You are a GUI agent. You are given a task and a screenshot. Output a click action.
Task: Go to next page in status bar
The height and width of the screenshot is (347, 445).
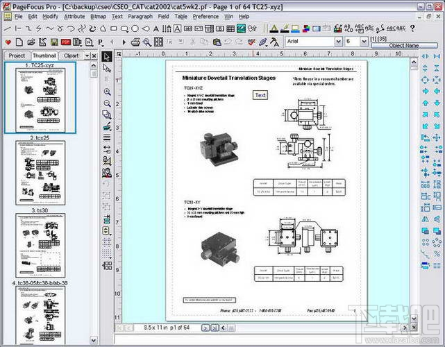click(x=205, y=328)
